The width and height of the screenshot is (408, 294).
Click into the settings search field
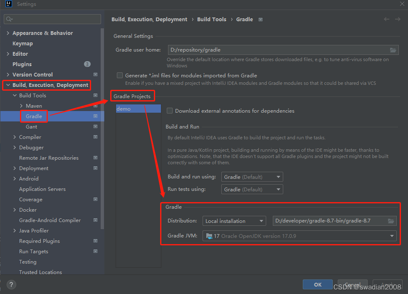52,19
